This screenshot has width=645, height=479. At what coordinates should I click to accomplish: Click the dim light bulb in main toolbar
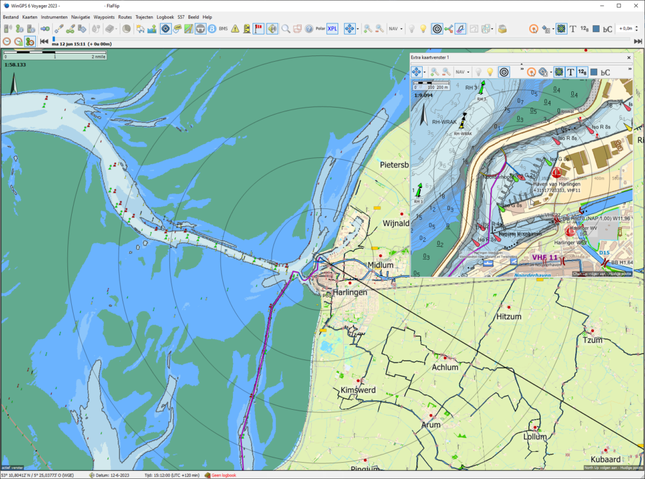[x=411, y=29]
